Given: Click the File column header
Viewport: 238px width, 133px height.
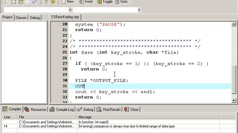Looking at the screenshot, I should pos(46,117).
